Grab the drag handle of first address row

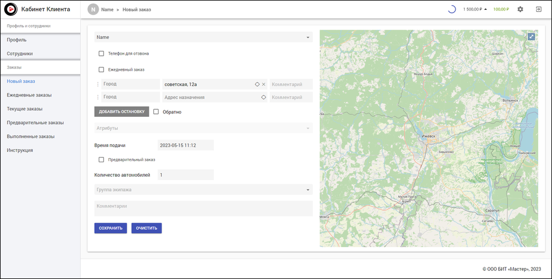[x=97, y=84]
